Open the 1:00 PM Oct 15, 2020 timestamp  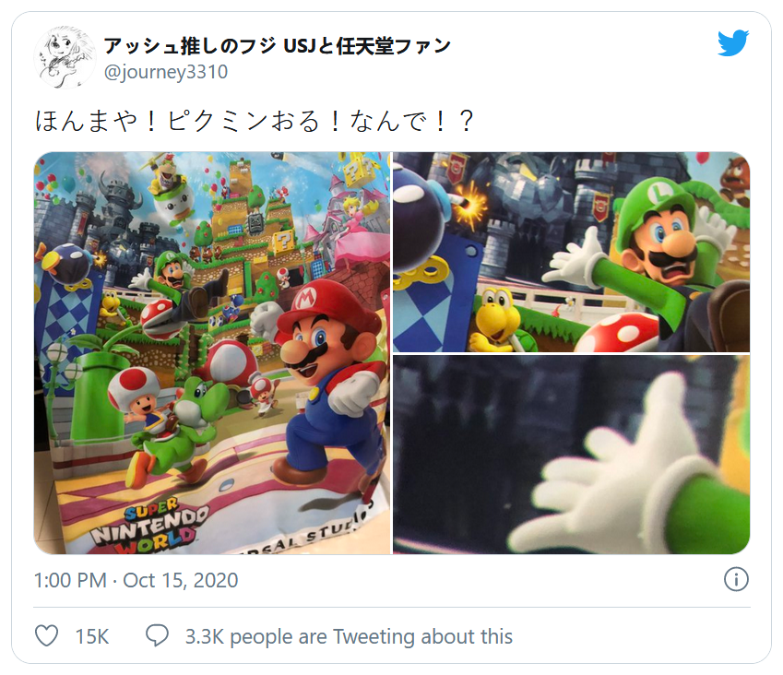[136, 580]
